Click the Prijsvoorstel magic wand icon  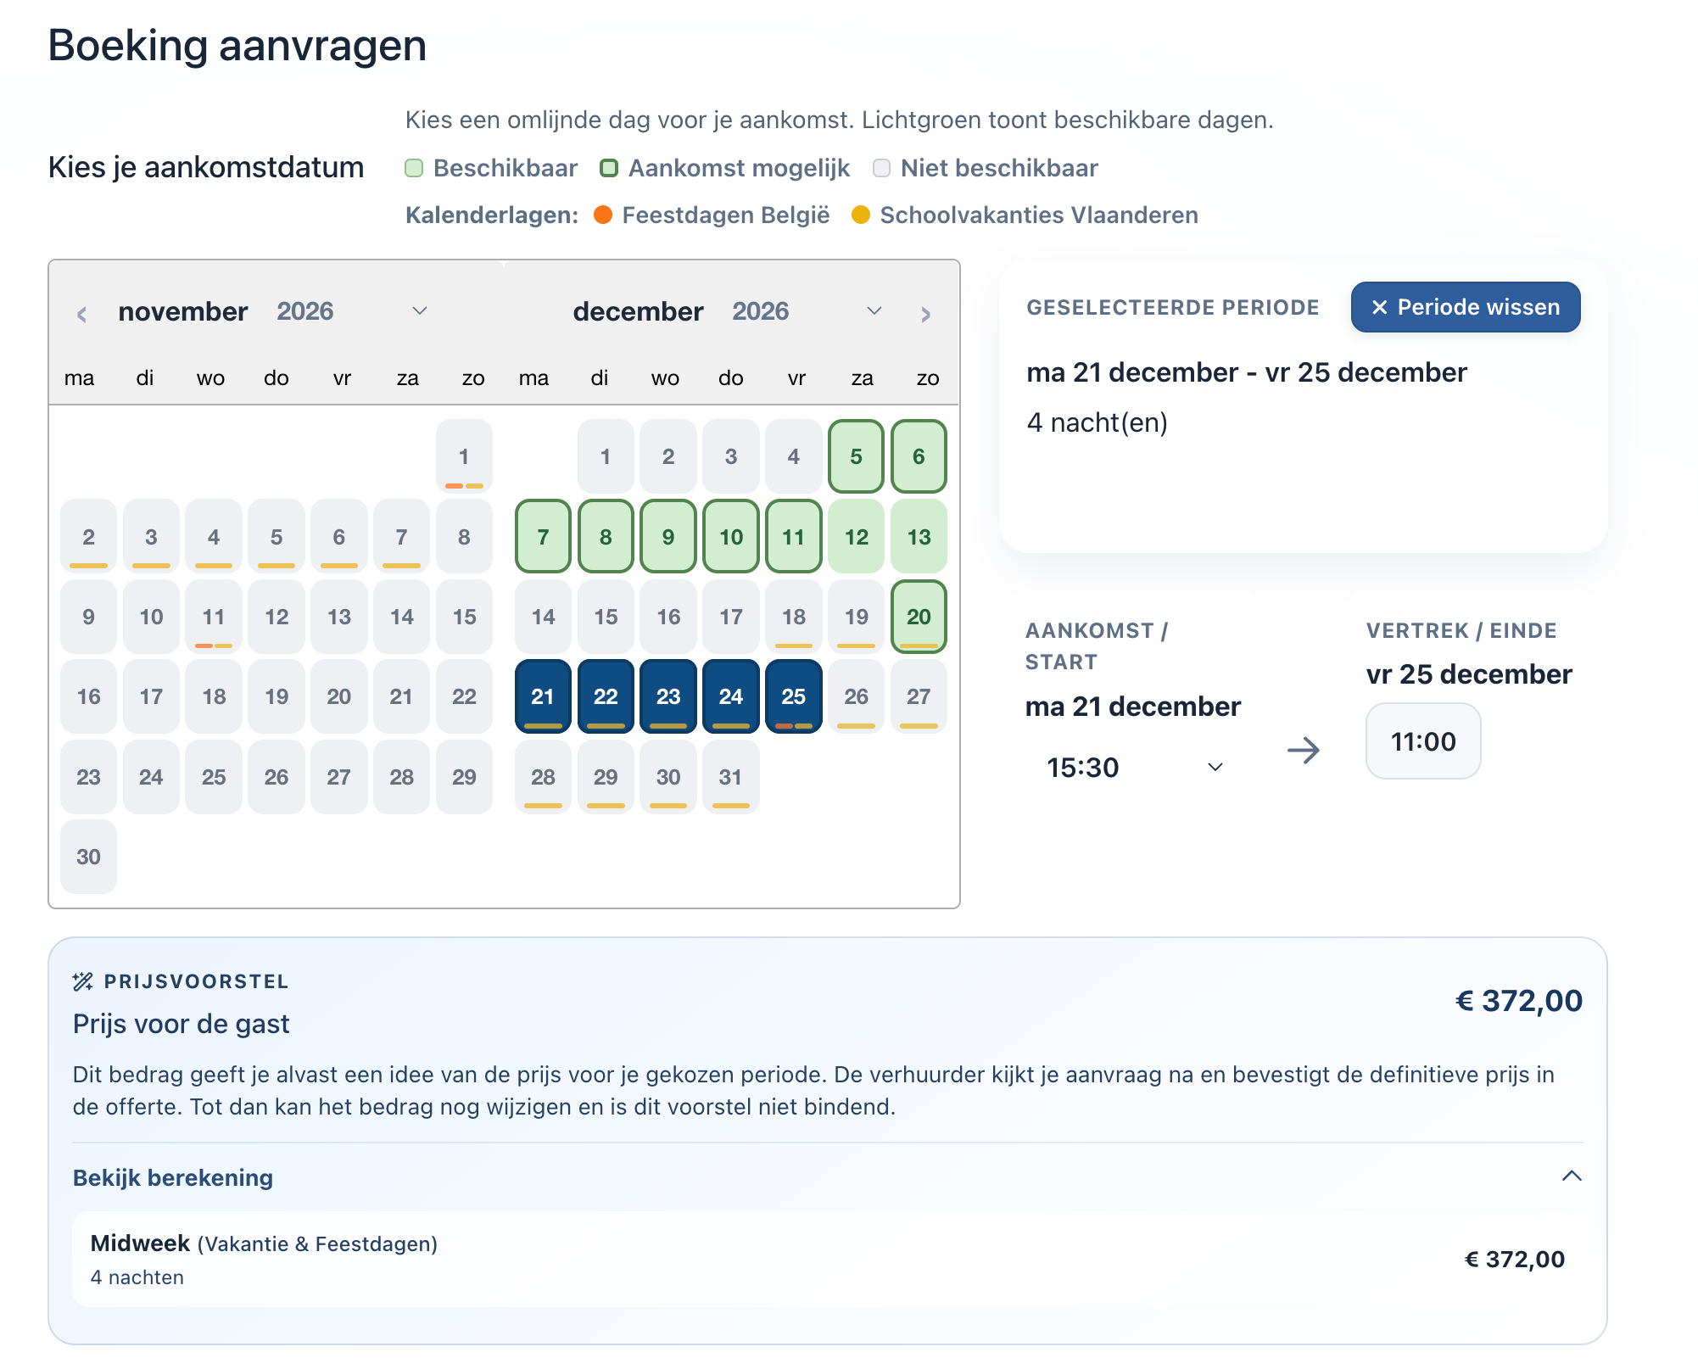[x=83, y=981]
